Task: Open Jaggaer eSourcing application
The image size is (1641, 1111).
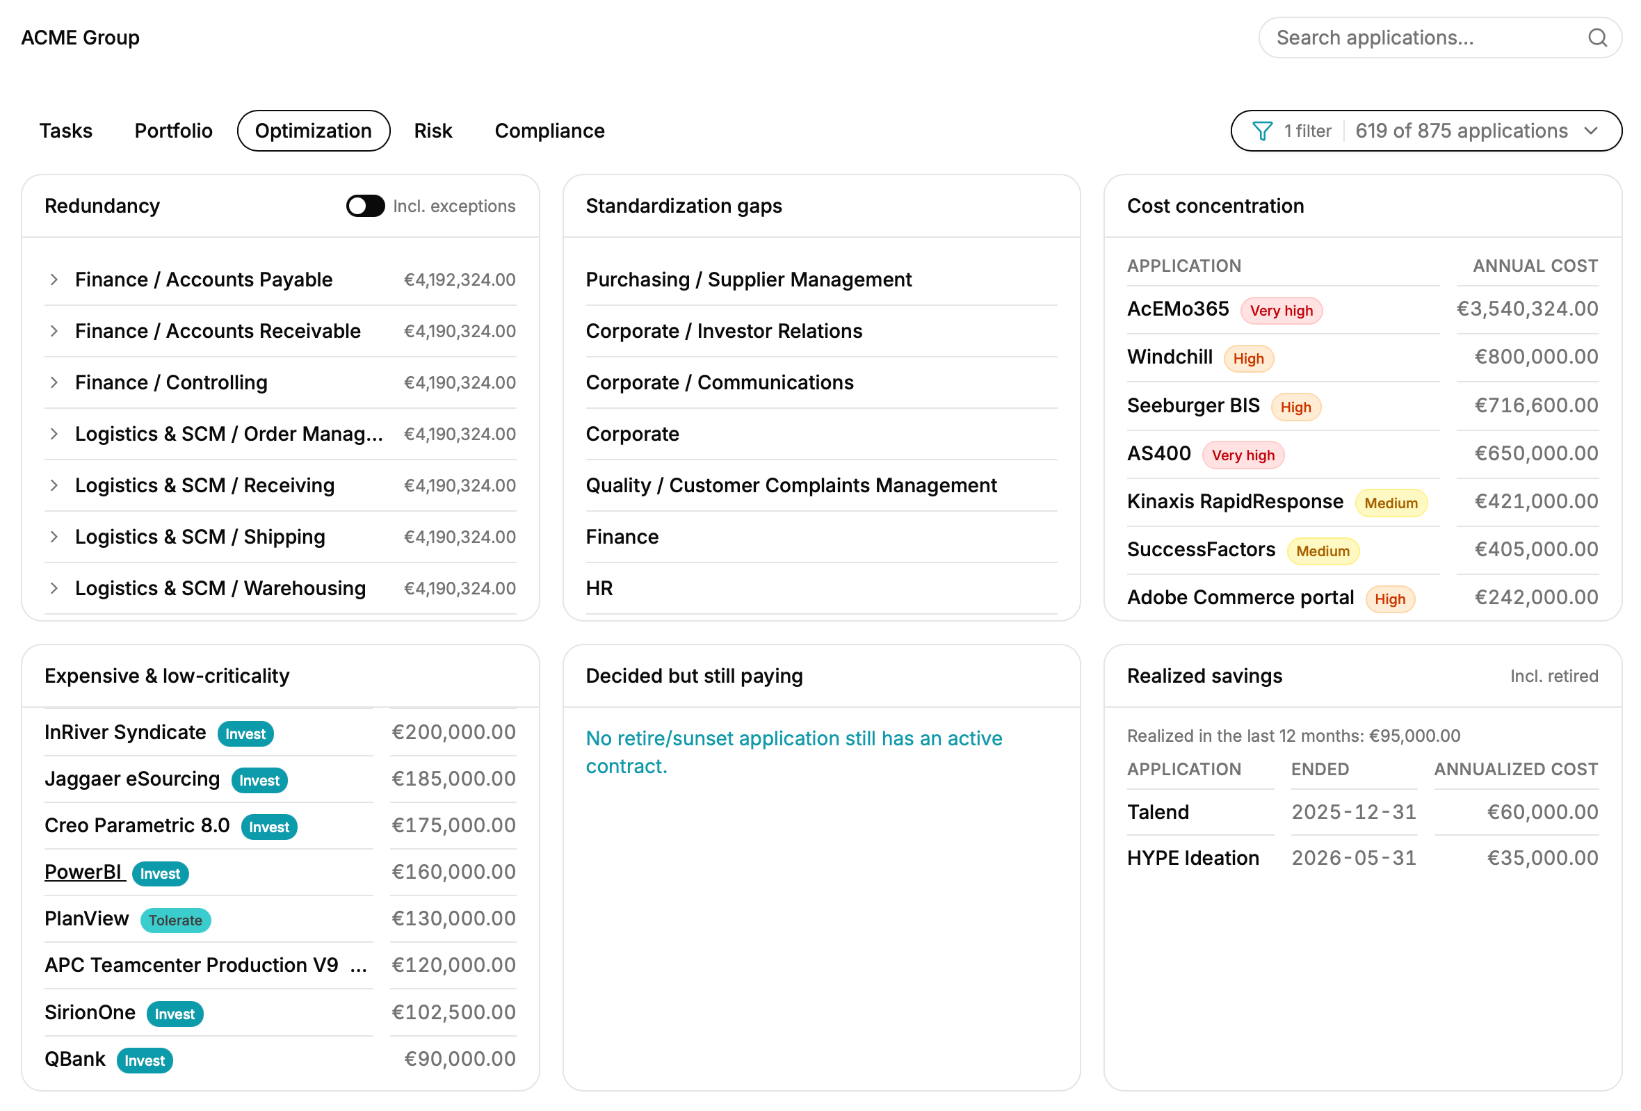Action: click(x=132, y=779)
